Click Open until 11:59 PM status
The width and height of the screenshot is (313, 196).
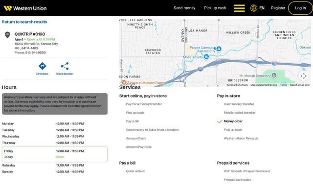pos(41,39)
